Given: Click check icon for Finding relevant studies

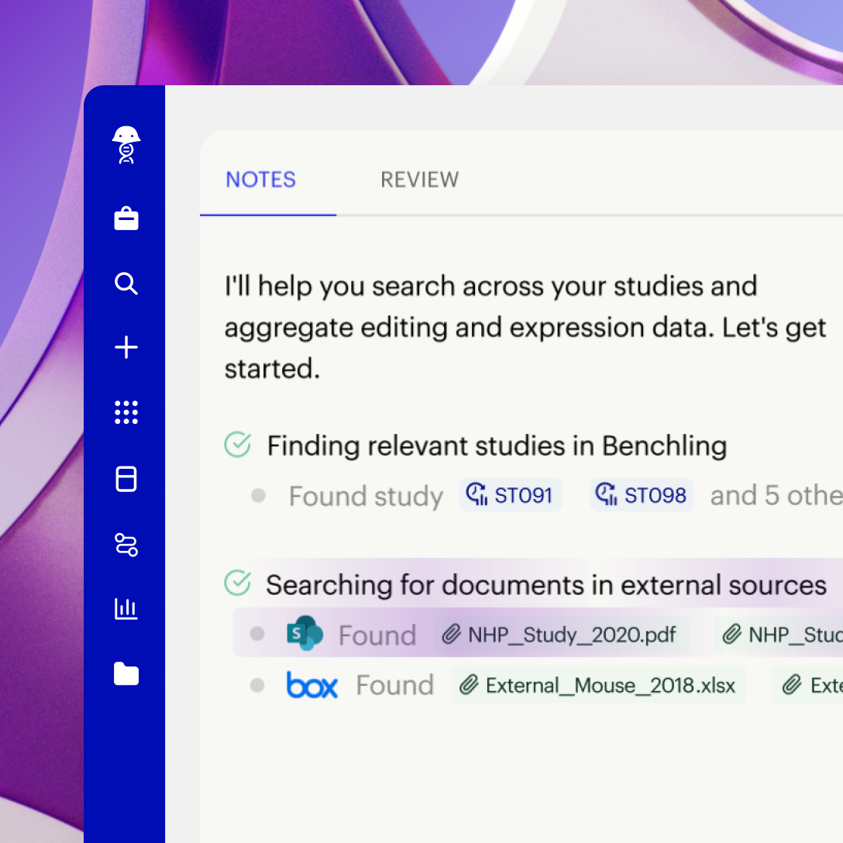Looking at the screenshot, I should [238, 445].
